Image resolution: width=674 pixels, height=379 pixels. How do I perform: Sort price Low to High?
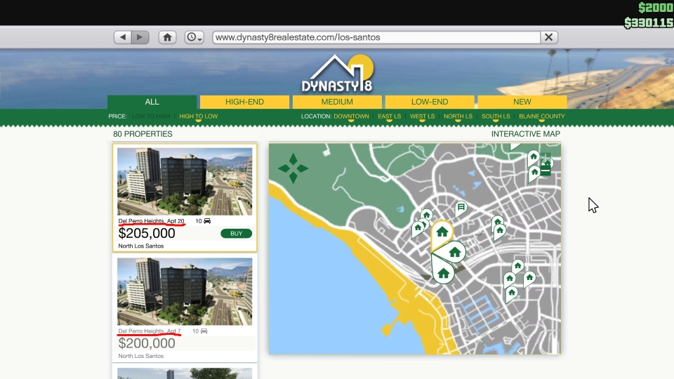(x=151, y=117)
